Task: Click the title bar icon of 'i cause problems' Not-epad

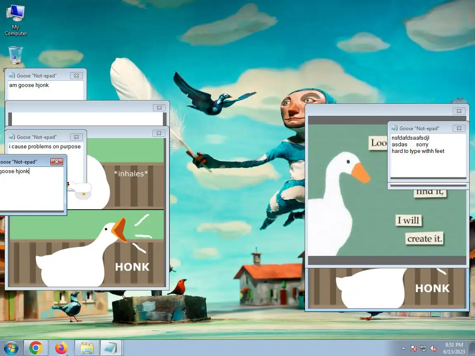Action: (12, 137)
